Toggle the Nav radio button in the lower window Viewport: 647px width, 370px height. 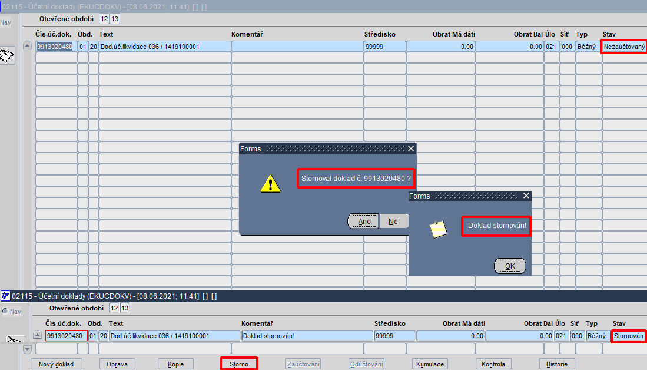[x=5, y=311]
